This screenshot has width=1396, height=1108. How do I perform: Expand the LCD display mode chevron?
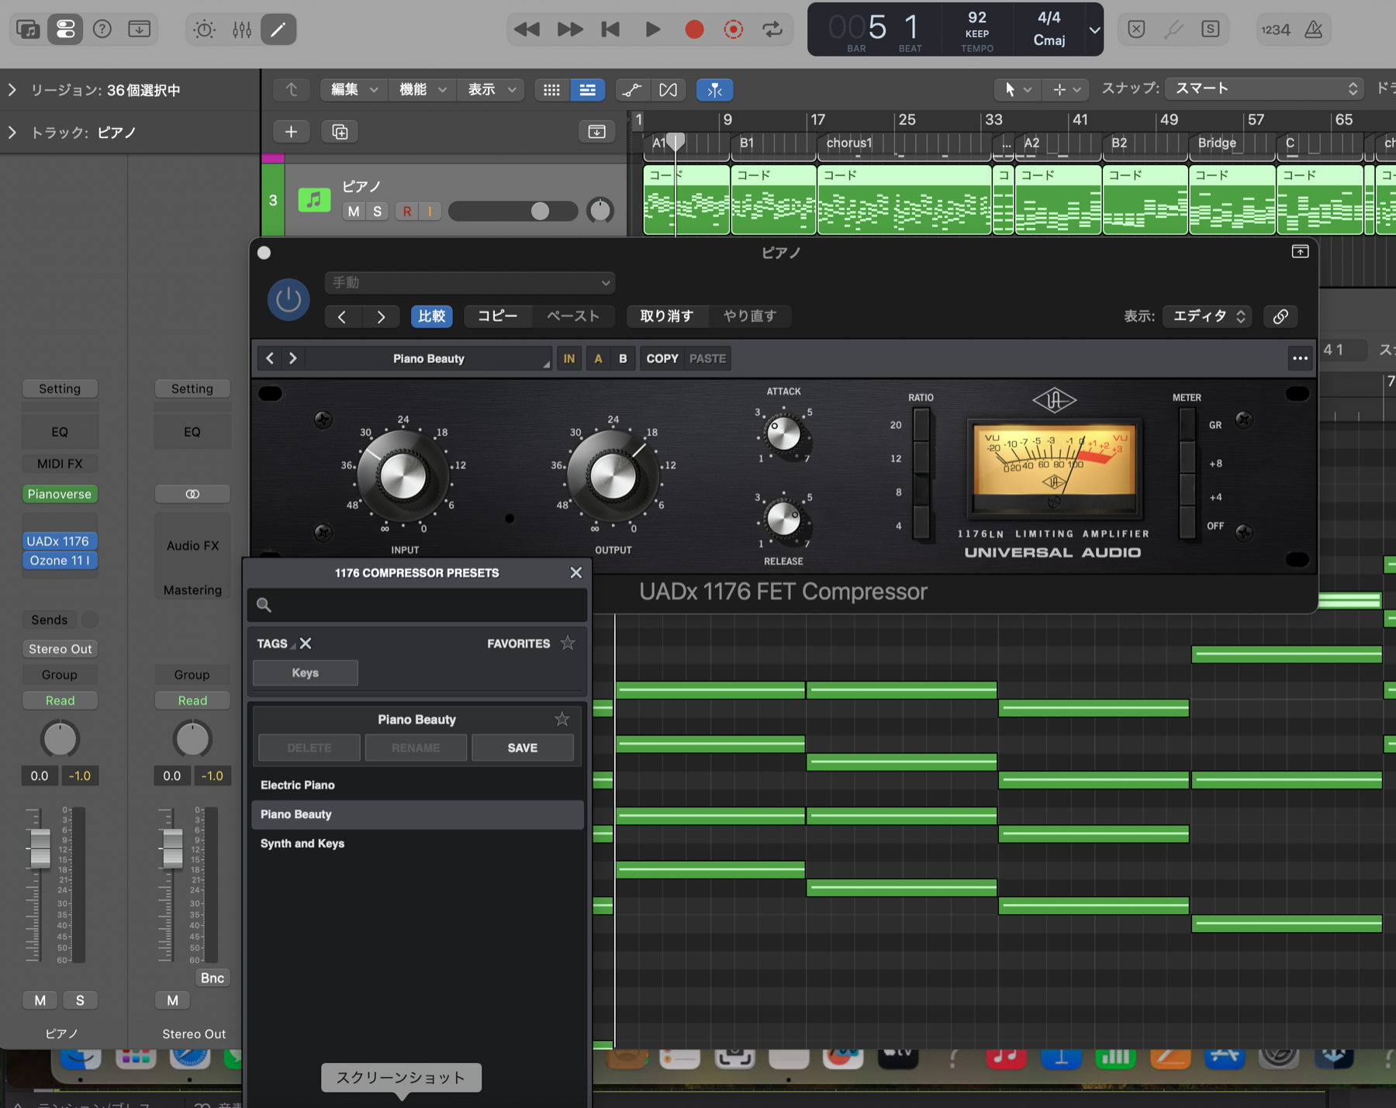(1094, 30)
